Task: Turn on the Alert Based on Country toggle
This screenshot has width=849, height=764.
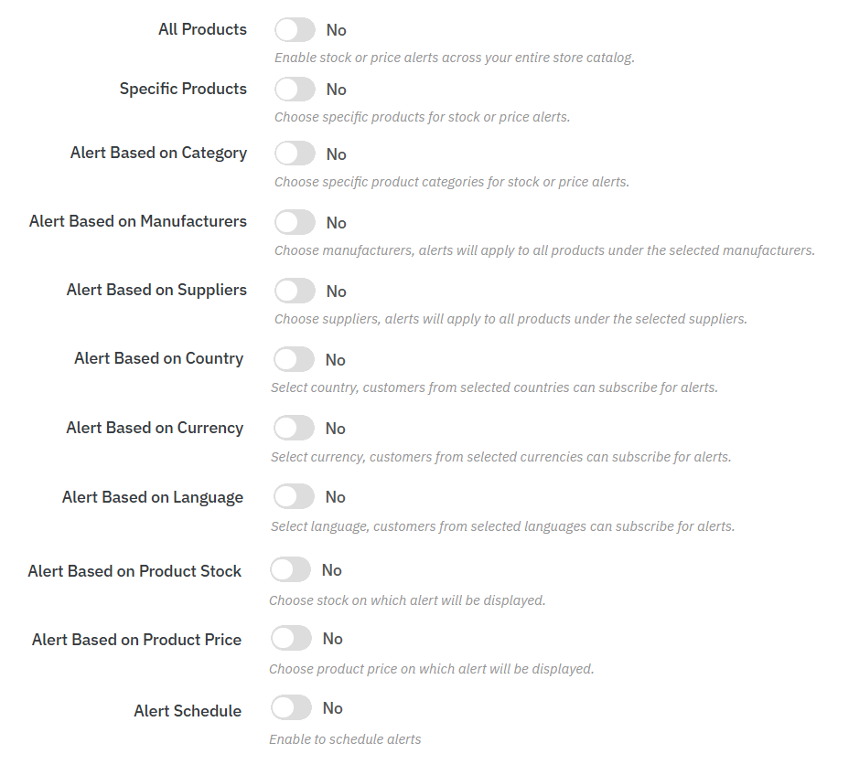Action: point(294,359)
